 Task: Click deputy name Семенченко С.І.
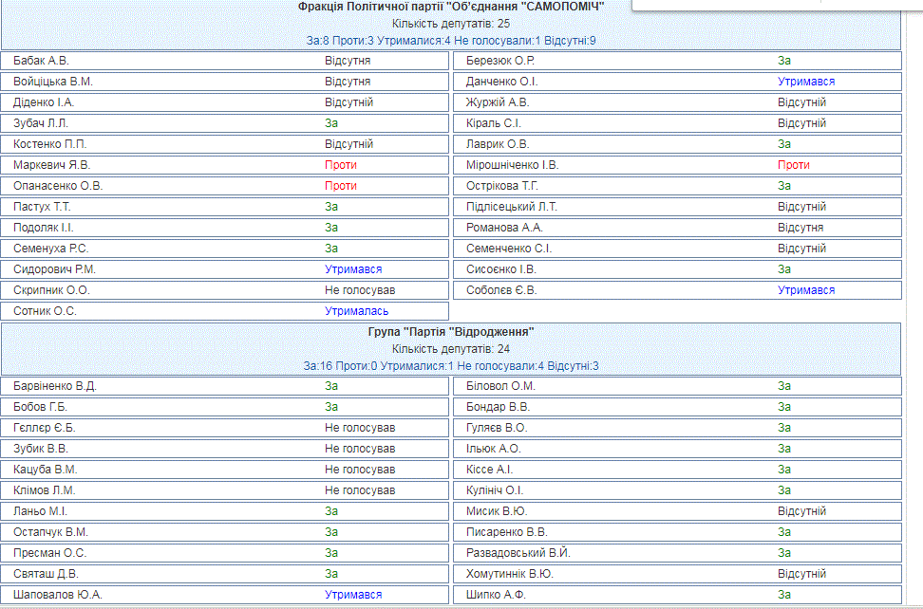tap(509, 249)
